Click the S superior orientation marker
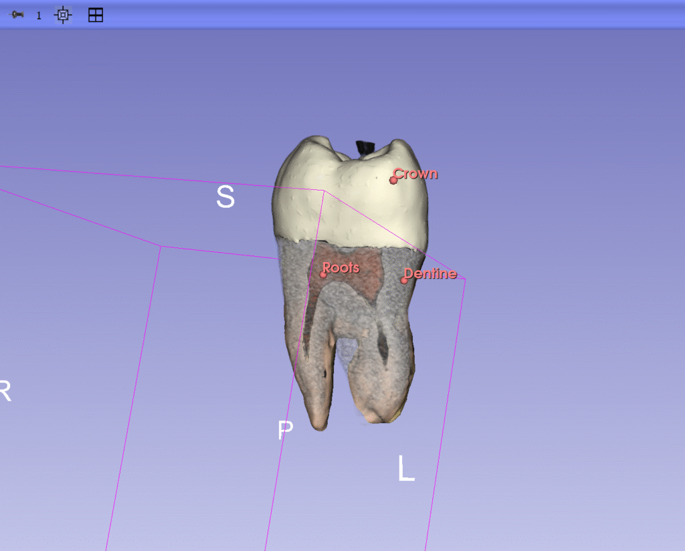The width and height of the screenshot is (685, 551). 225,197
